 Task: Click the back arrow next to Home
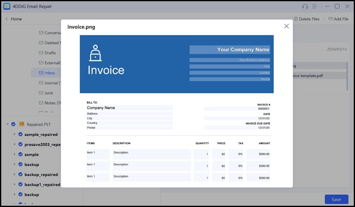[7, 19]
